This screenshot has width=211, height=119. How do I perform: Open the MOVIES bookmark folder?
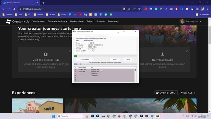50,15
